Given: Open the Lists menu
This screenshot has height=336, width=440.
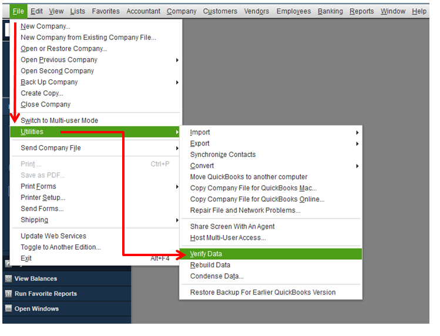Looking at the screenshot, I should (x=78, y=11).
